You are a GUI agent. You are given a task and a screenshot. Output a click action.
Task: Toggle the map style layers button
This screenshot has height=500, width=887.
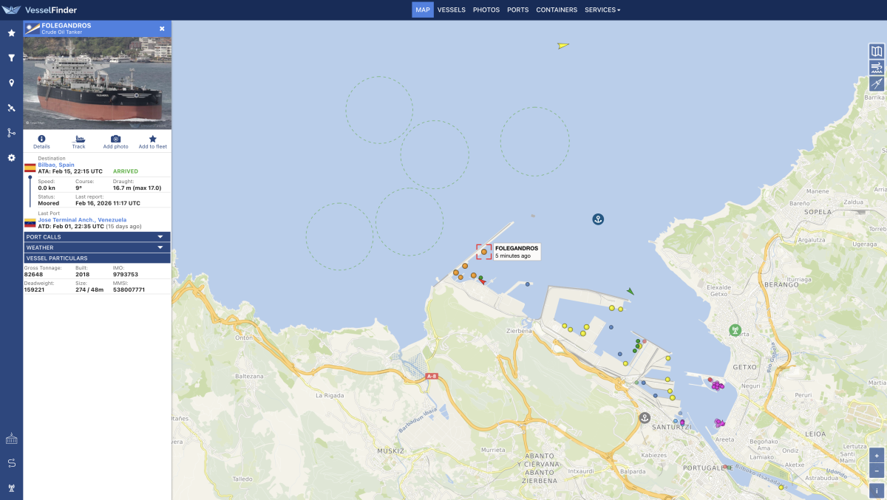pos(877,51)
